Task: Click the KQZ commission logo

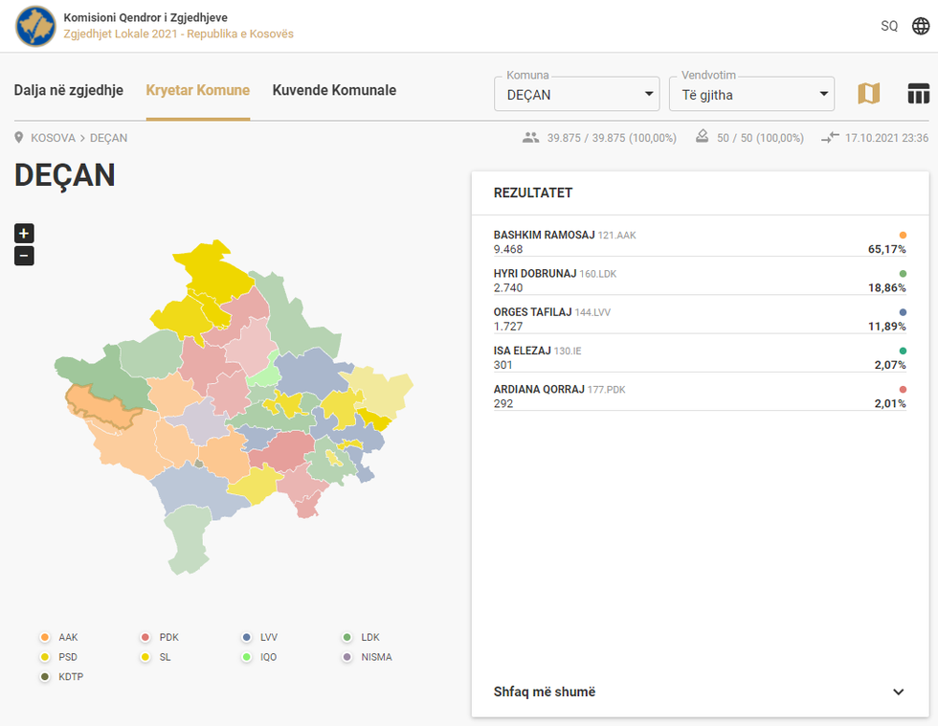Action: click(35, 26)
